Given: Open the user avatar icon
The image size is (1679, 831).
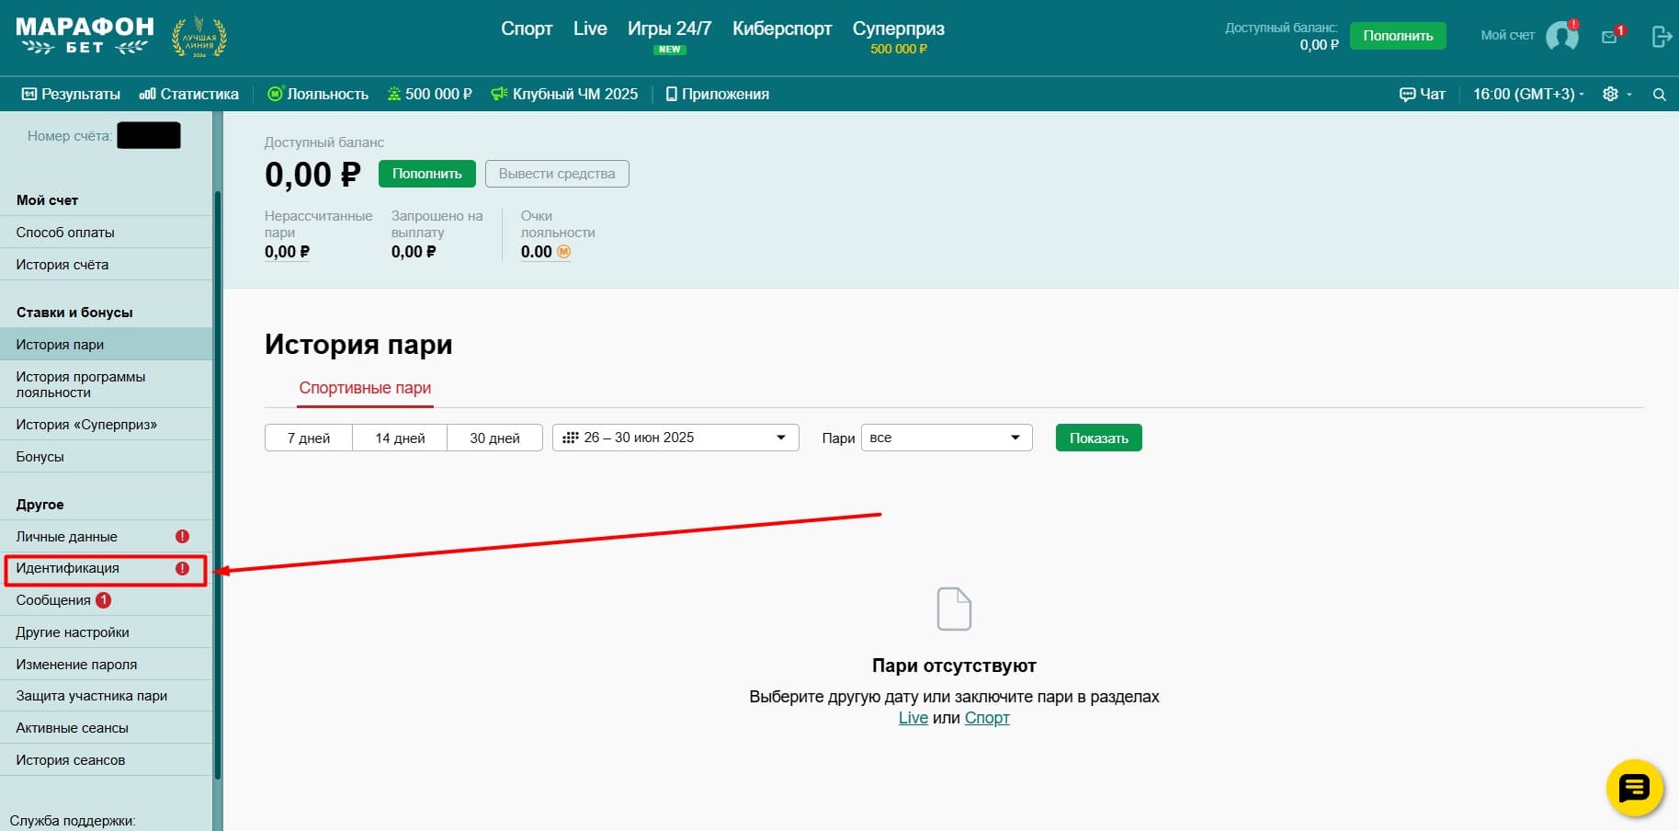Looking at the screenshot, I should 1561,36.
